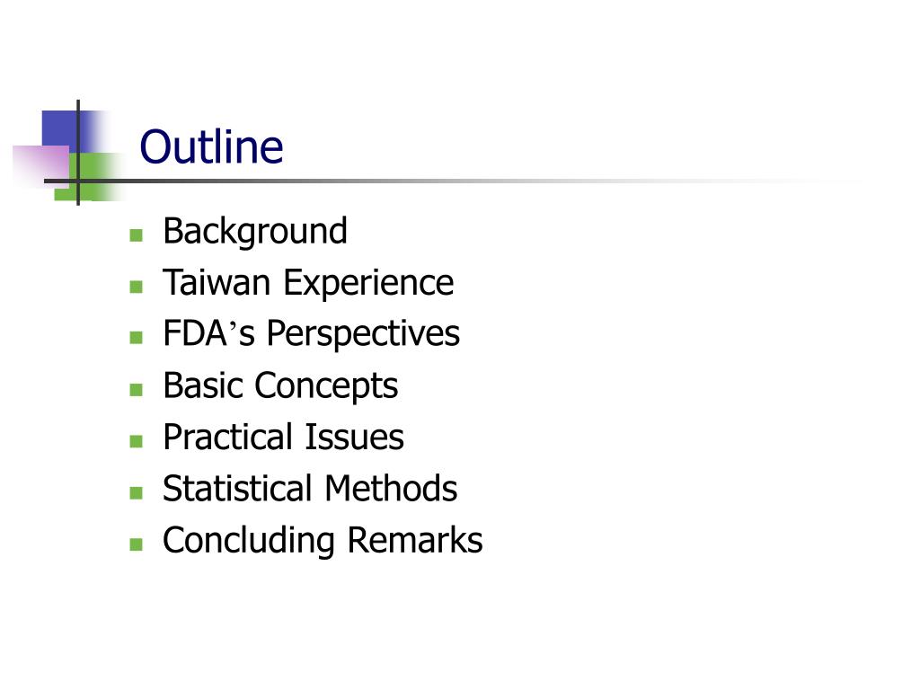Select the FDA's Perspectives bullet item
The width and height of the screenshot is (920, 690).
(x=311, y=334)
